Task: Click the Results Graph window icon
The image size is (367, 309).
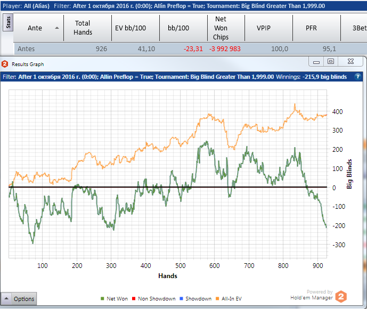Action: tap(5, 64)
